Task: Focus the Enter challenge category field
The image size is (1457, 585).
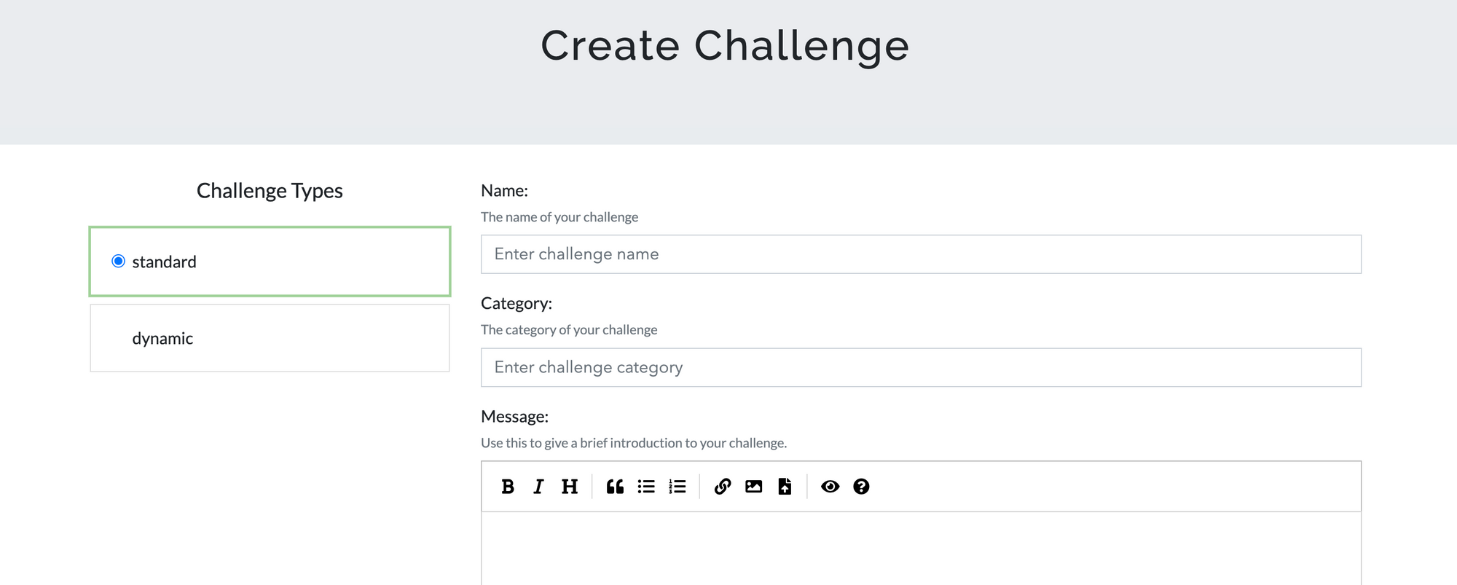Action: [920, 367]
